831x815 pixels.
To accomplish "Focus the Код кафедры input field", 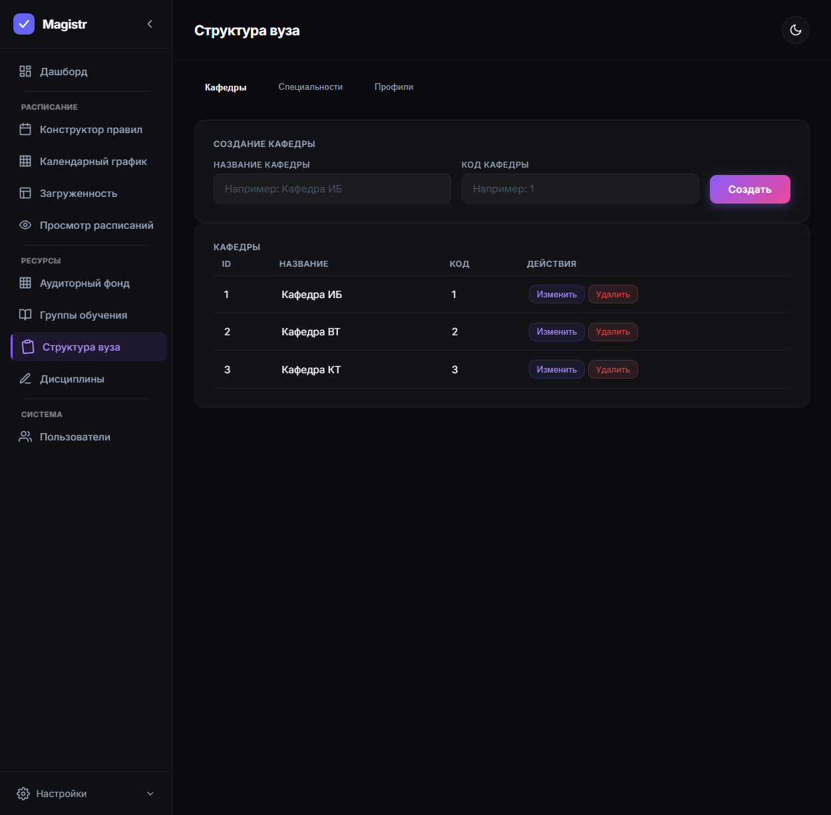I will pos(580,189).
